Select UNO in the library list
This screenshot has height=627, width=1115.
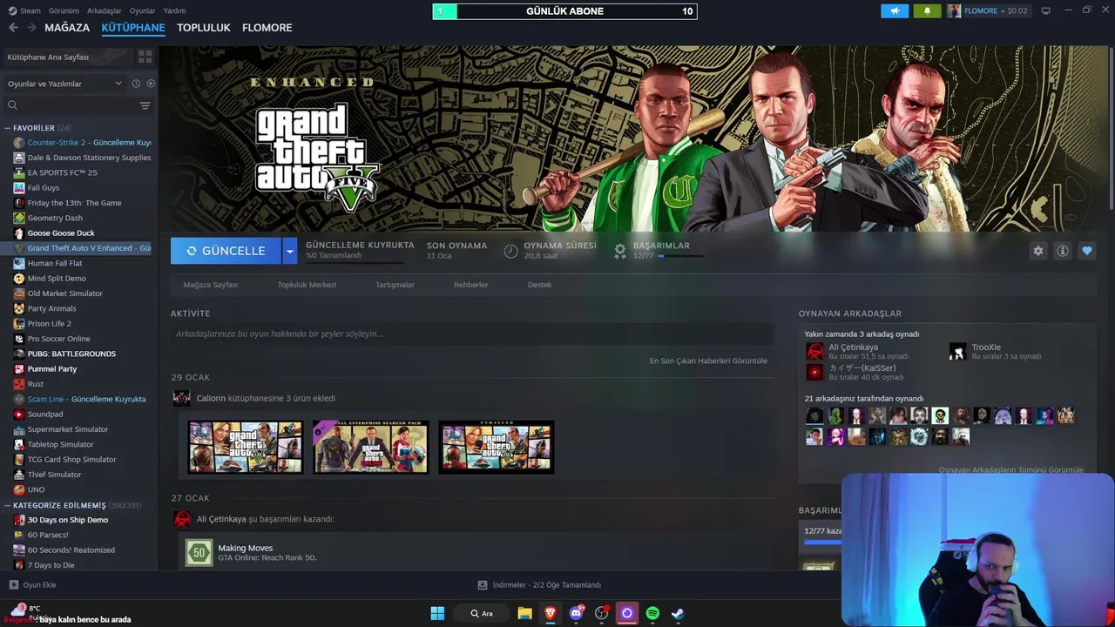tap(29, 489)
